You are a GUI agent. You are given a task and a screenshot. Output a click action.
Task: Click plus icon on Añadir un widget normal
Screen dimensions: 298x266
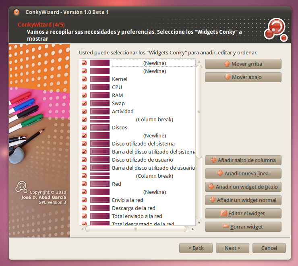point(213,200)
